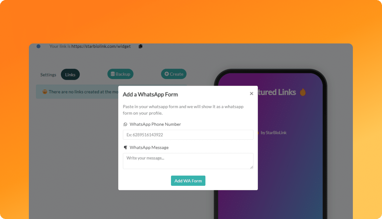The height and width of the screenshot is (219, 382).
Task: Focus the WhatsApp Phone Number field
Action: (188, 135)
